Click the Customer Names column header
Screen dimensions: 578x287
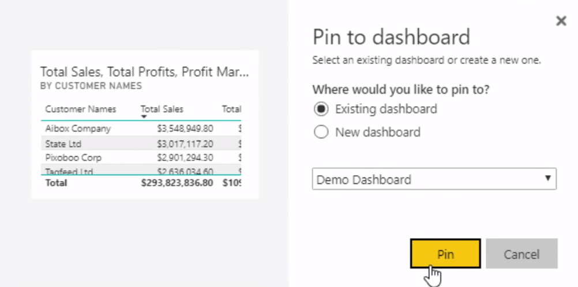click(x=81, y=109)
